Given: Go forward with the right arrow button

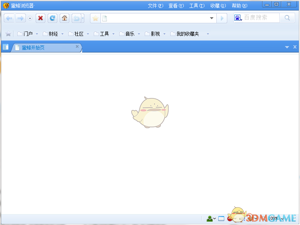Looking at the screenshot, I should pos(21,18).
